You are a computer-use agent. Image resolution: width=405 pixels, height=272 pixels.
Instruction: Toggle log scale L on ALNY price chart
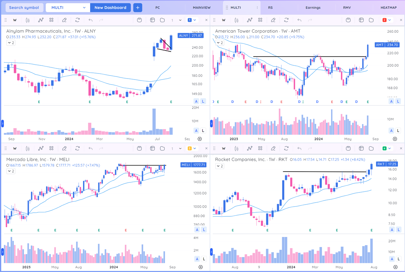[x=203, y=101]
